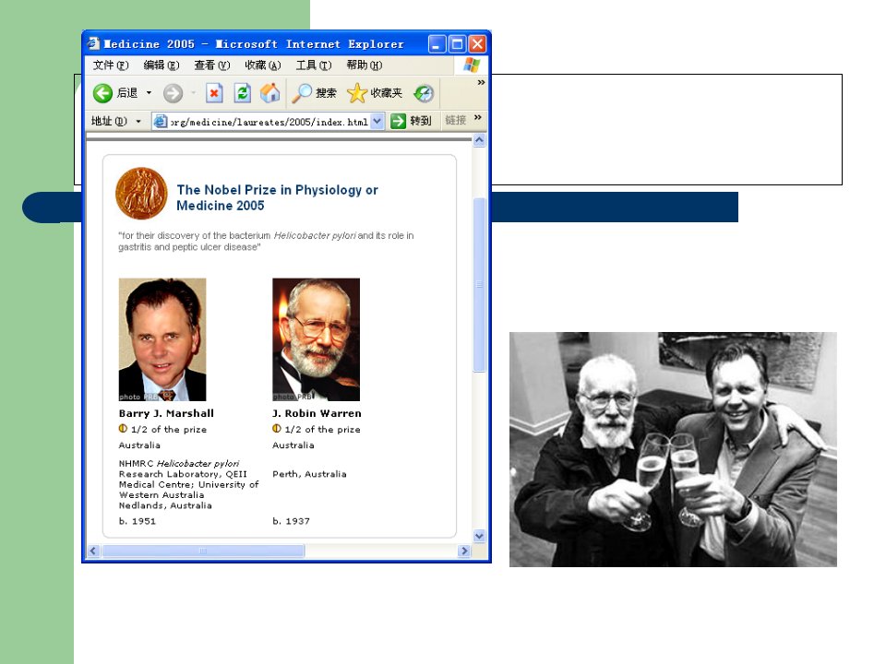The image size is (886, 664).
Task: Click the 'Perth, Australia' text
Action: 309,474
